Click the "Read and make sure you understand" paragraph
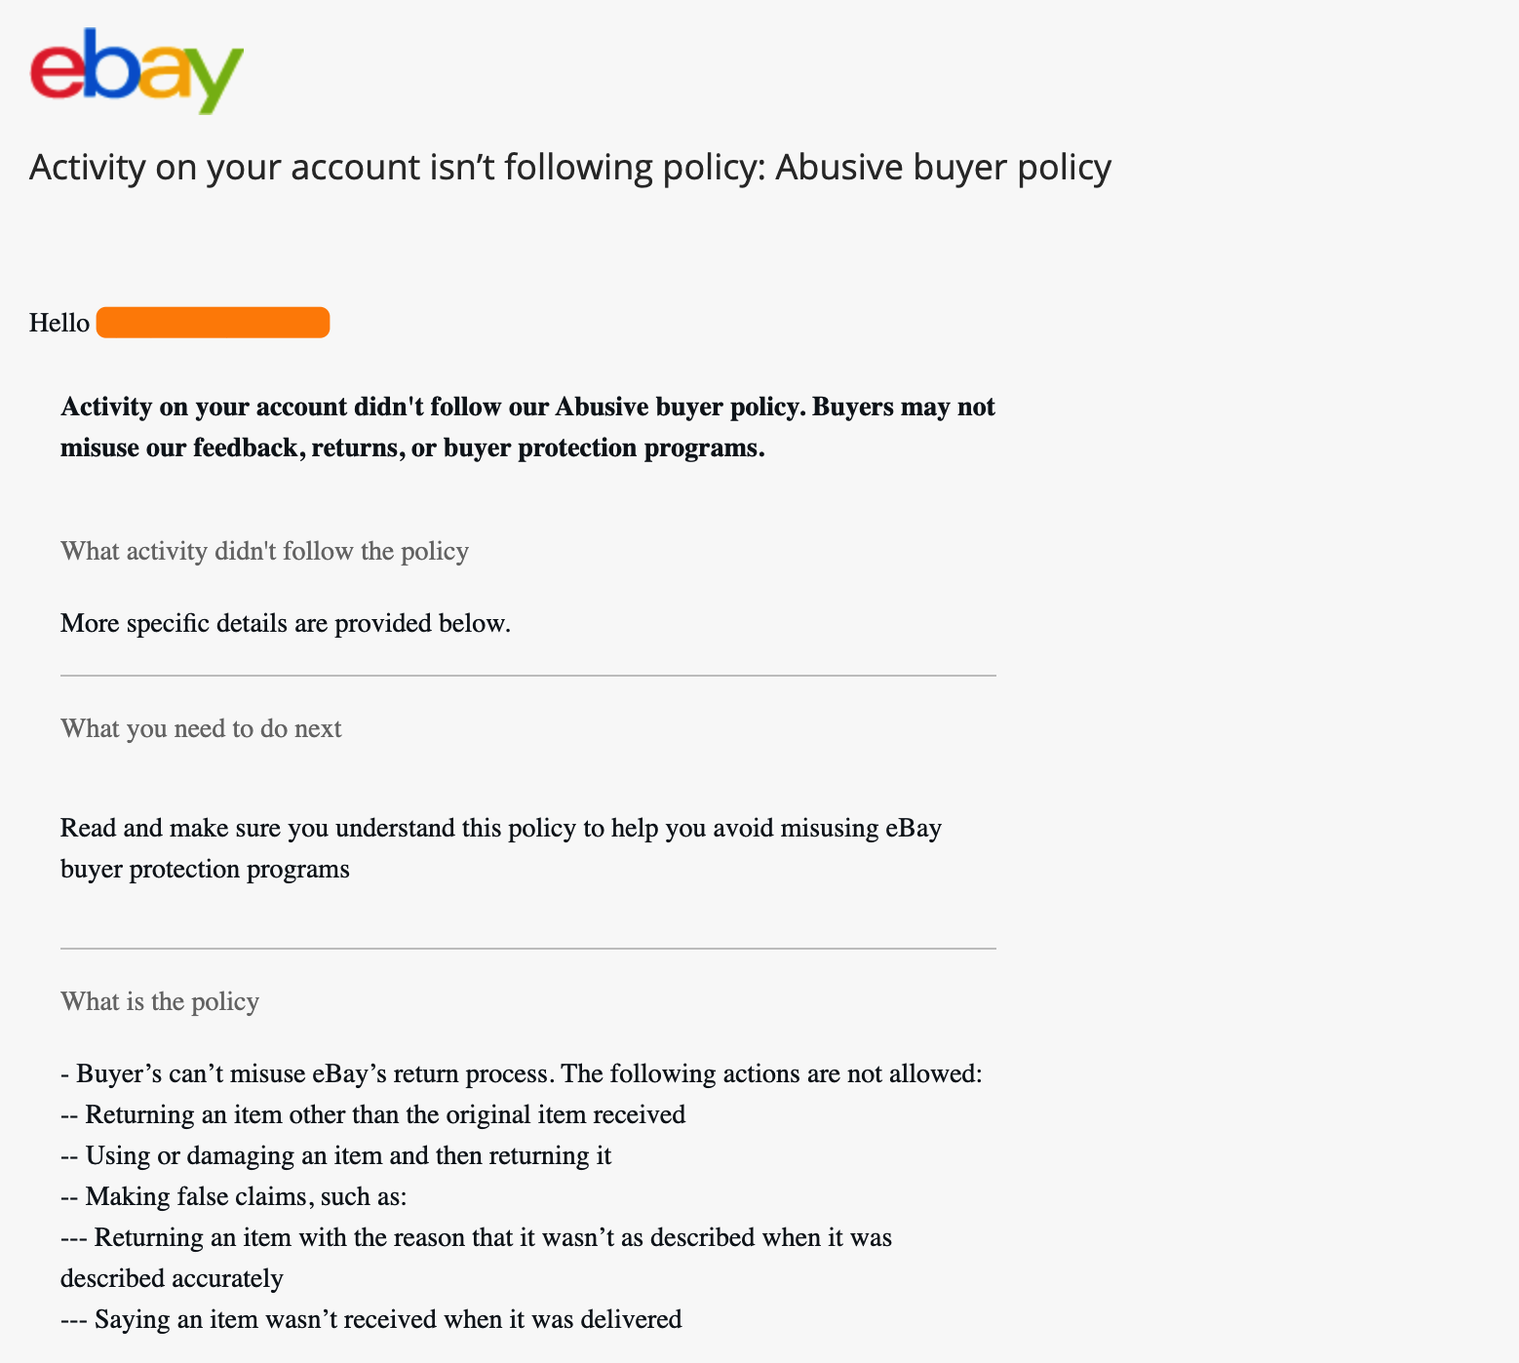The height and width of the screenshot is (1363, 1519). point(501,829)
